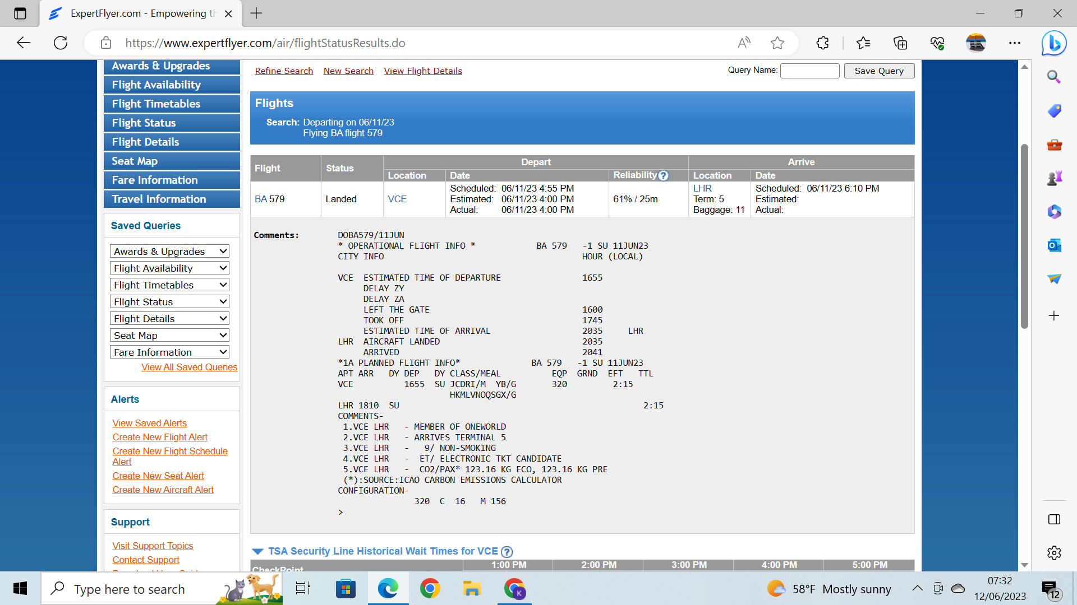This screenshot has height=605, width=1077.
Task: Click the Query Name input field
Action: [x=809, y=71]
